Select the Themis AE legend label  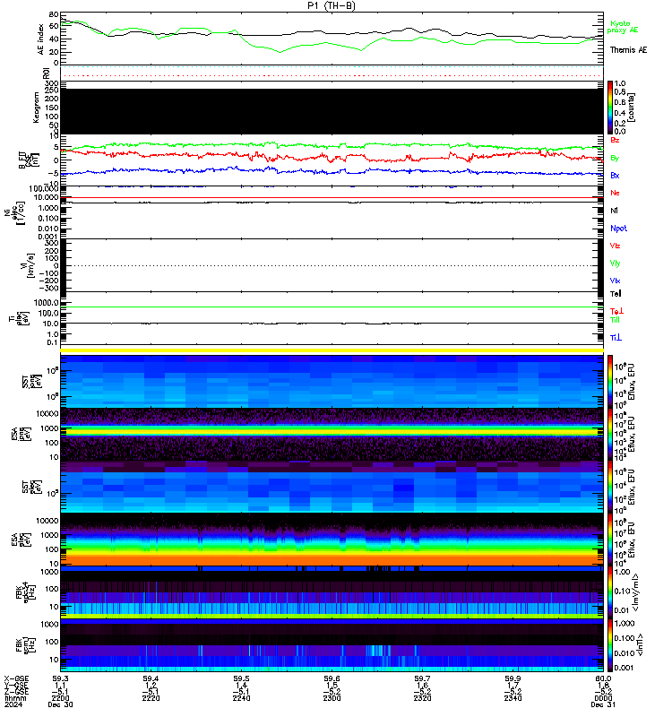[x=628, y=50]
